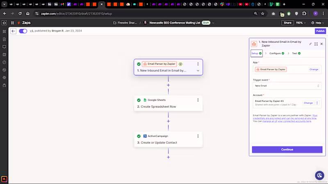Rename step with the pencil icon
The height and width of the screenshot is (184, 328).
310,44
